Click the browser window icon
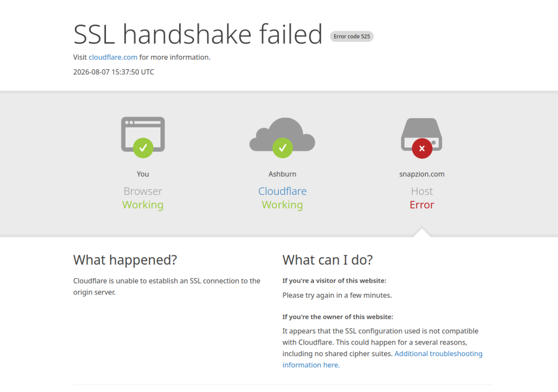The height and width of the screenshot is (392, 558). (143, 134)
